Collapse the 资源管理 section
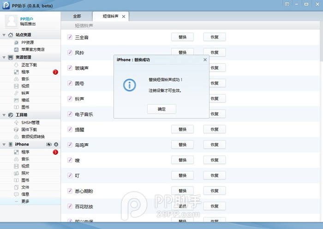The image size is (323, 229). click(4, 58)
